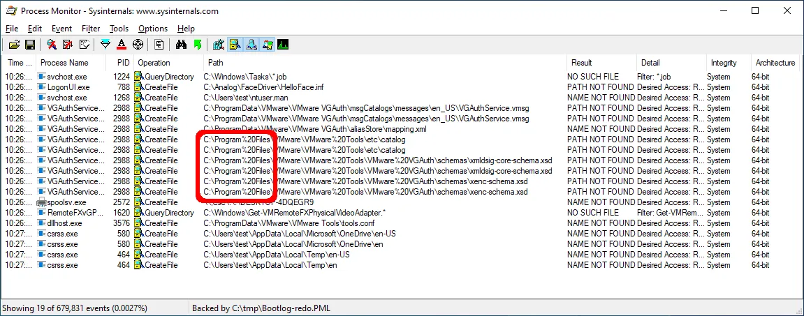Toggle Show Registry Activity icon
The image size is (804, 316).
click(219, 45)
